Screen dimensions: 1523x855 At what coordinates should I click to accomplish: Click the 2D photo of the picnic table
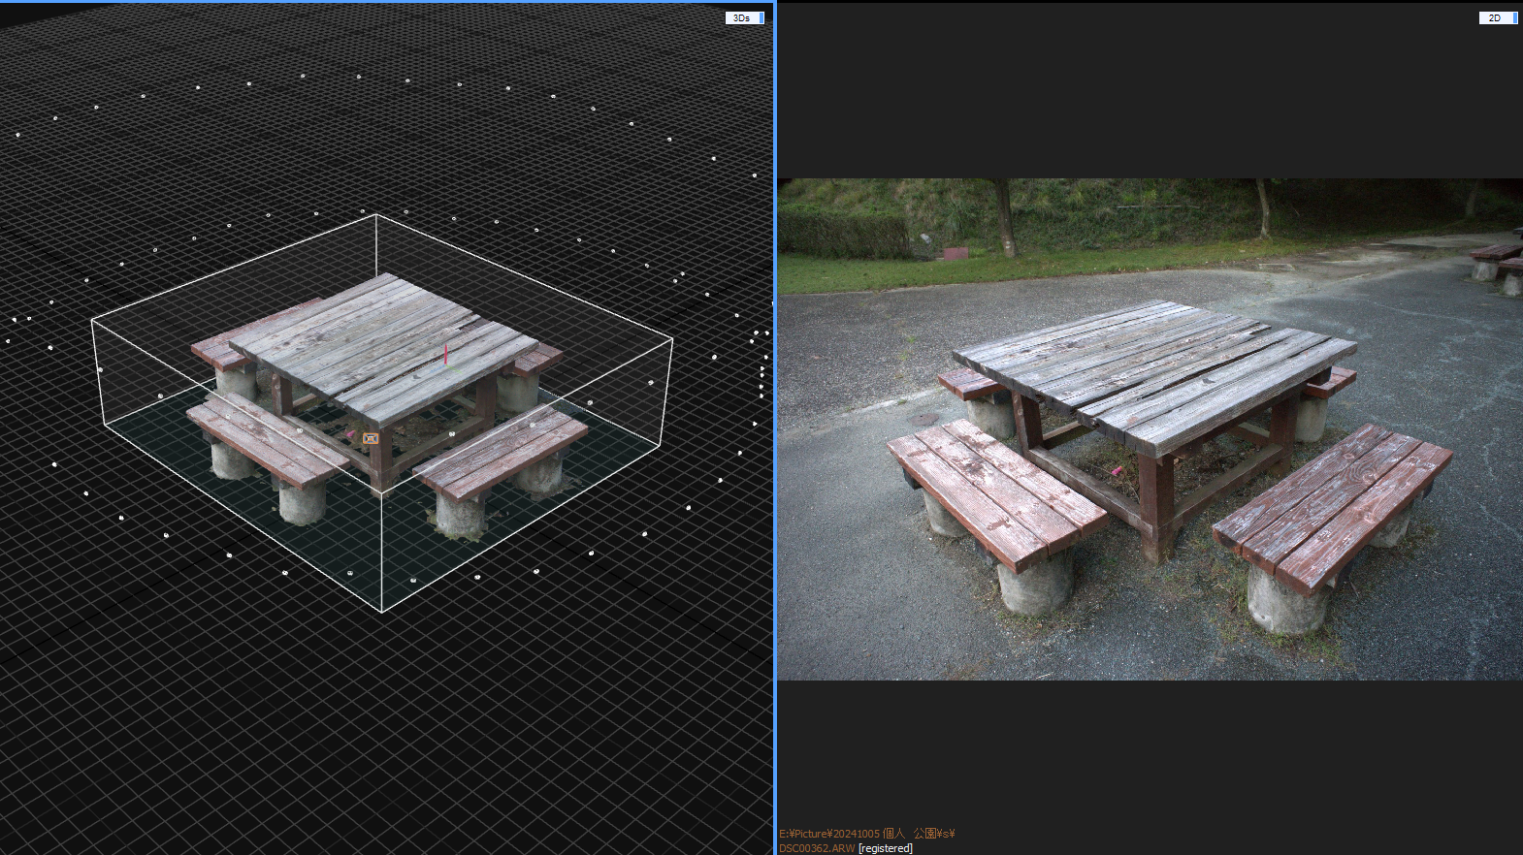coord(1150,429)
